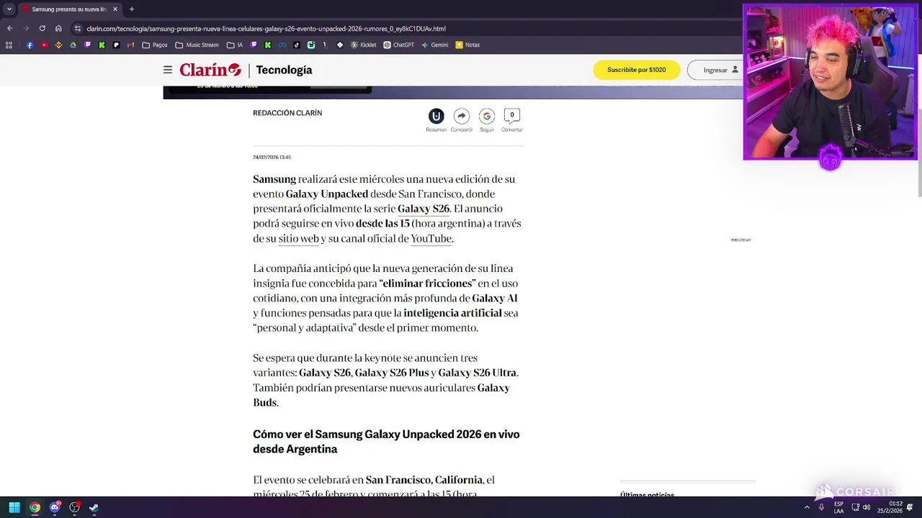
Task: Open the Music Stream bookmarks folder
Action: click(197, 45)
